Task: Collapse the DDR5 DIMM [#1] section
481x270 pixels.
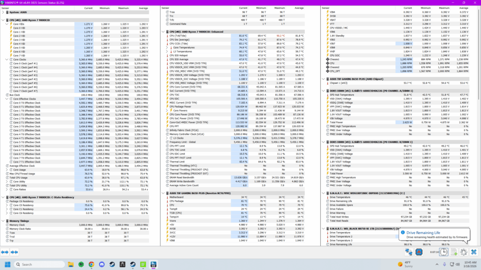Action: coord(323,90)
